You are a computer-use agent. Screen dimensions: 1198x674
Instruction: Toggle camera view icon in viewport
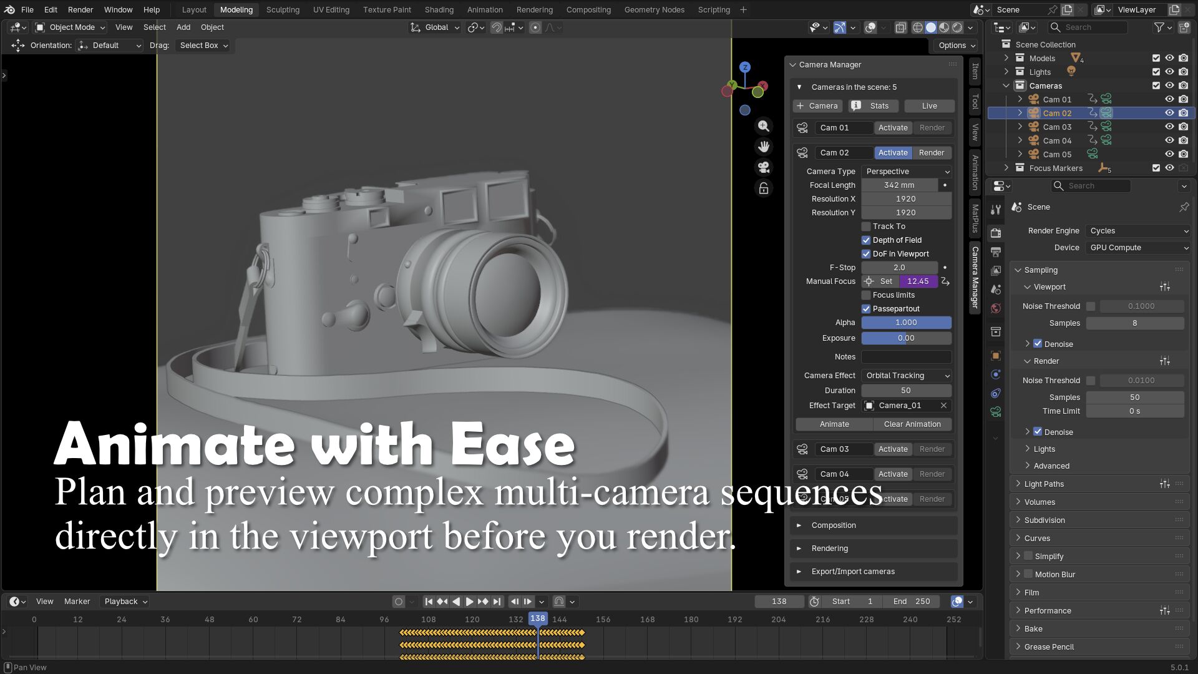[x=763, y=167]
